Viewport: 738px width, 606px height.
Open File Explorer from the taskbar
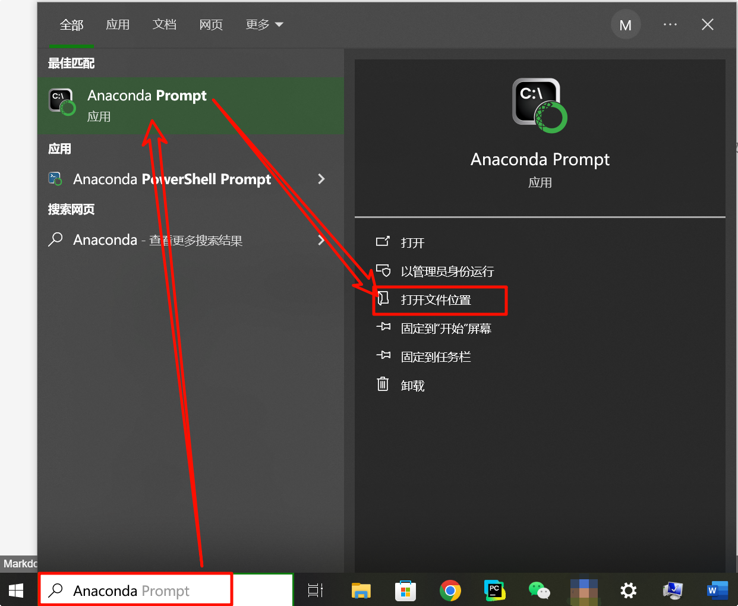coord(361,590)
